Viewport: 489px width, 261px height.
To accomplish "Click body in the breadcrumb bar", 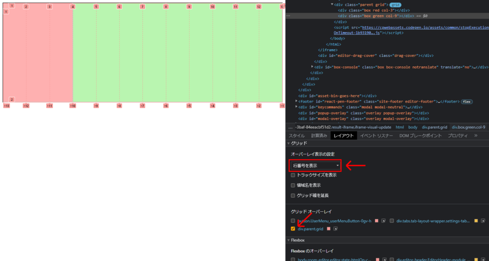I will pos(413,127).
